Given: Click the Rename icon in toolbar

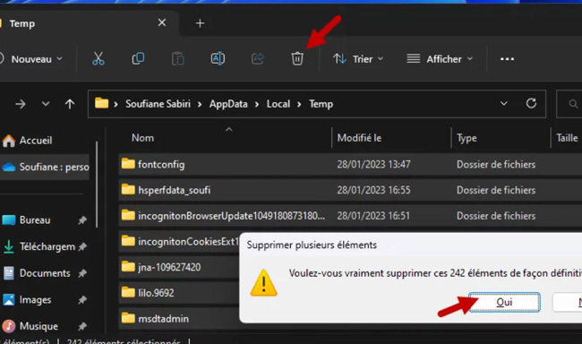Looking at the screenshot, I should (218, 59).
